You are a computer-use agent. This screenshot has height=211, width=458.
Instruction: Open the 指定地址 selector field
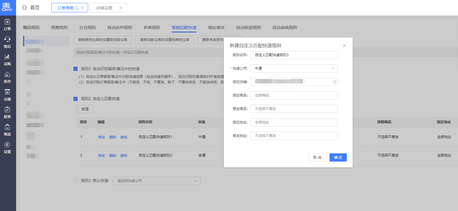[294, 122]
